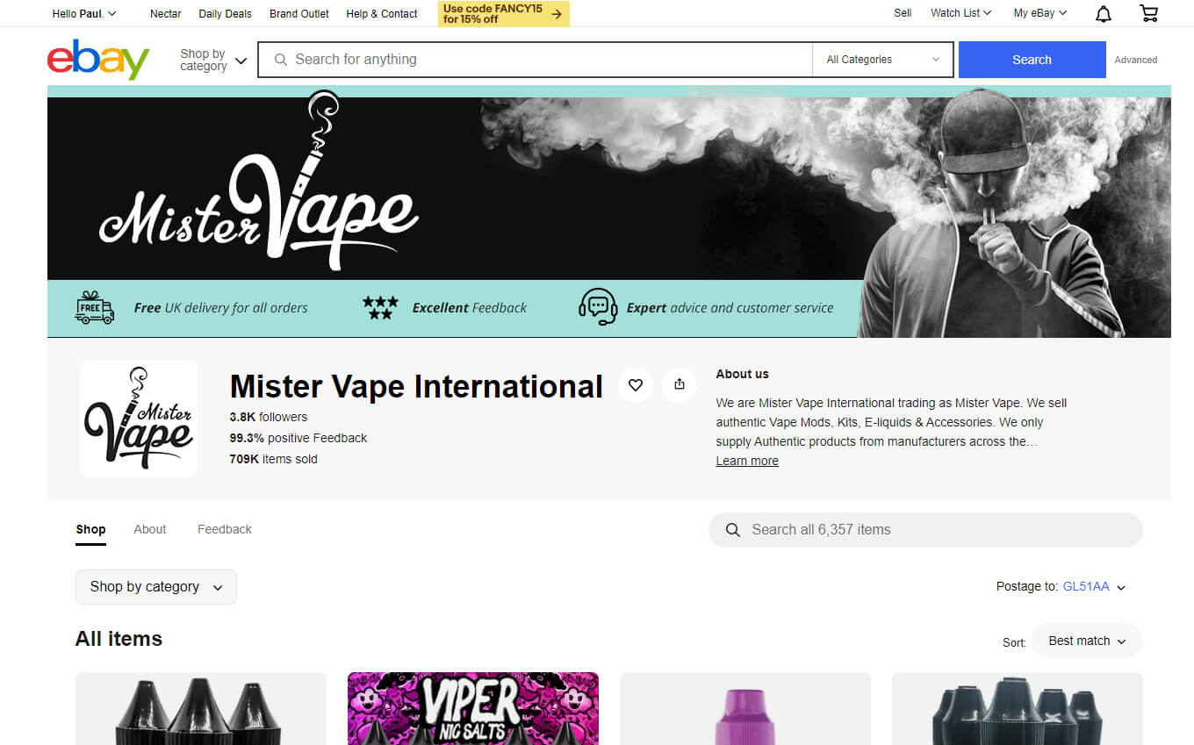Screen dimensions: 1194x745
Task: Open the store Shop by category dropdown
Action: [156, 587]
